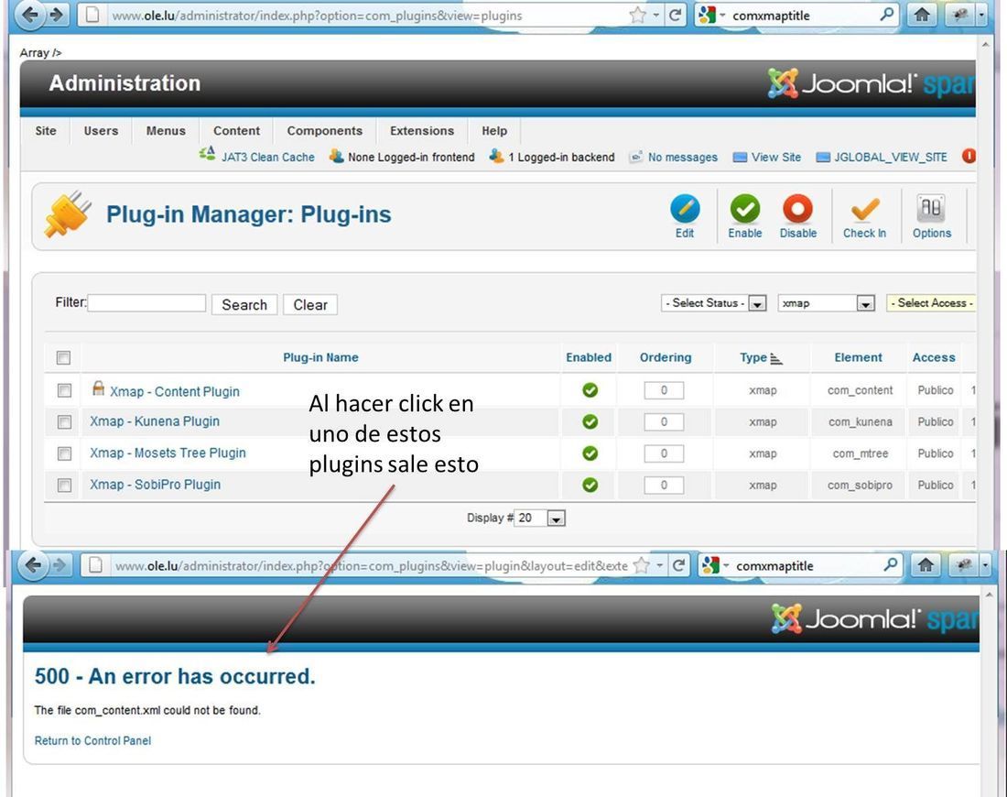Click the Check In checkmark icon
The width and height of the screenshot is (1007, 797).
(x=864, y=210)
